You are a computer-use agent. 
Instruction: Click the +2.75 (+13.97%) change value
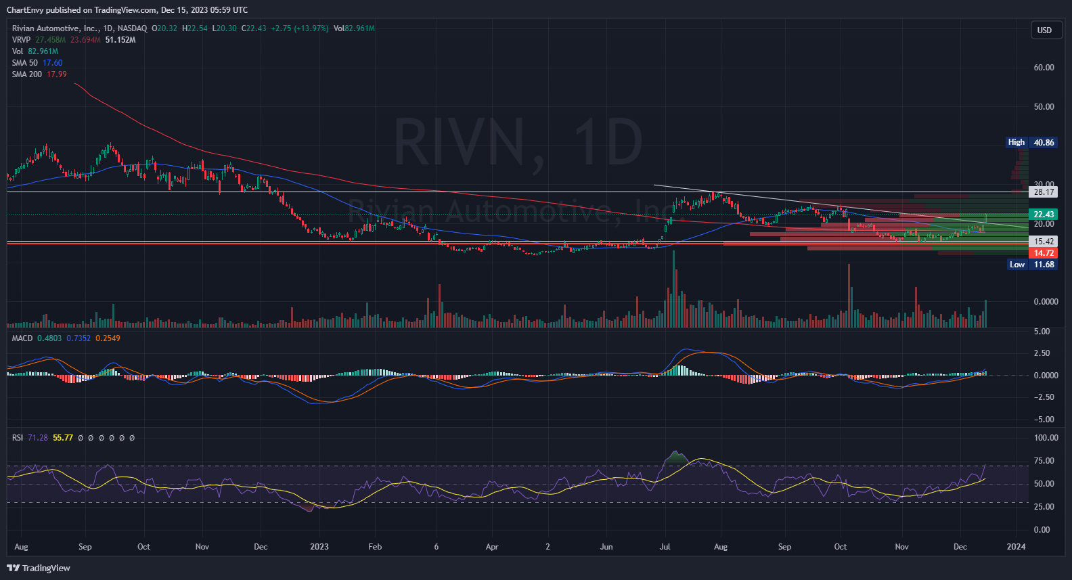(300, 28)
